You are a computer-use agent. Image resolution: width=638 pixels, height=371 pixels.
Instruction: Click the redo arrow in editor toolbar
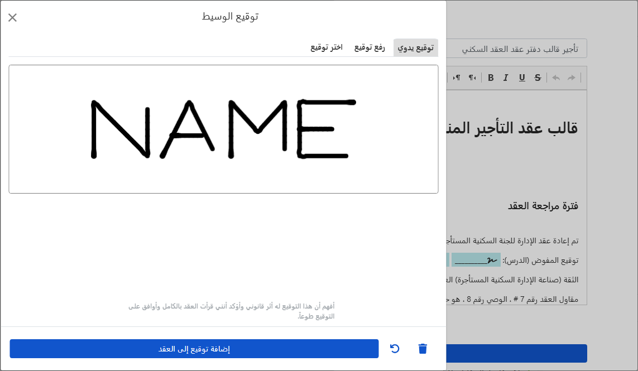(x=572, y=78)
